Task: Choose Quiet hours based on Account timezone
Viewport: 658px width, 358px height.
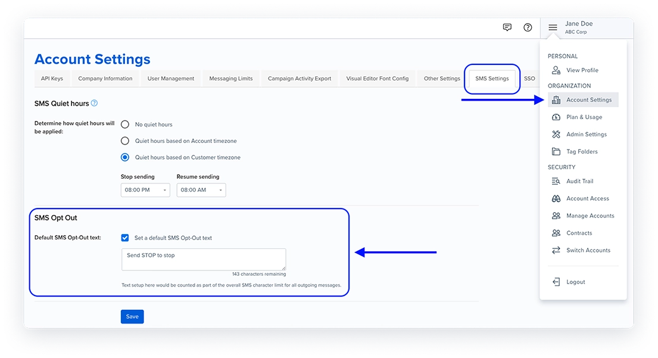Action: point(125,141)
